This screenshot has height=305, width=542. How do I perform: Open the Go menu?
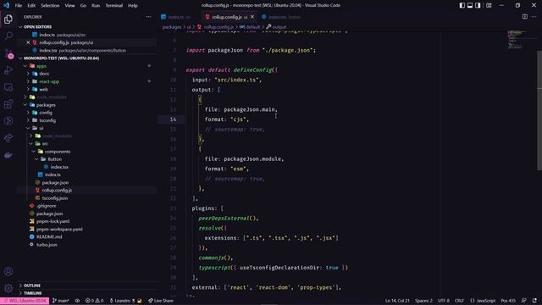click(x=83, y=6)
